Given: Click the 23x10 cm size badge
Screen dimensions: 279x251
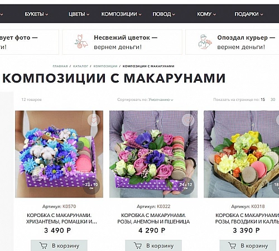Looking at the screenshot, I should point(92,186).
